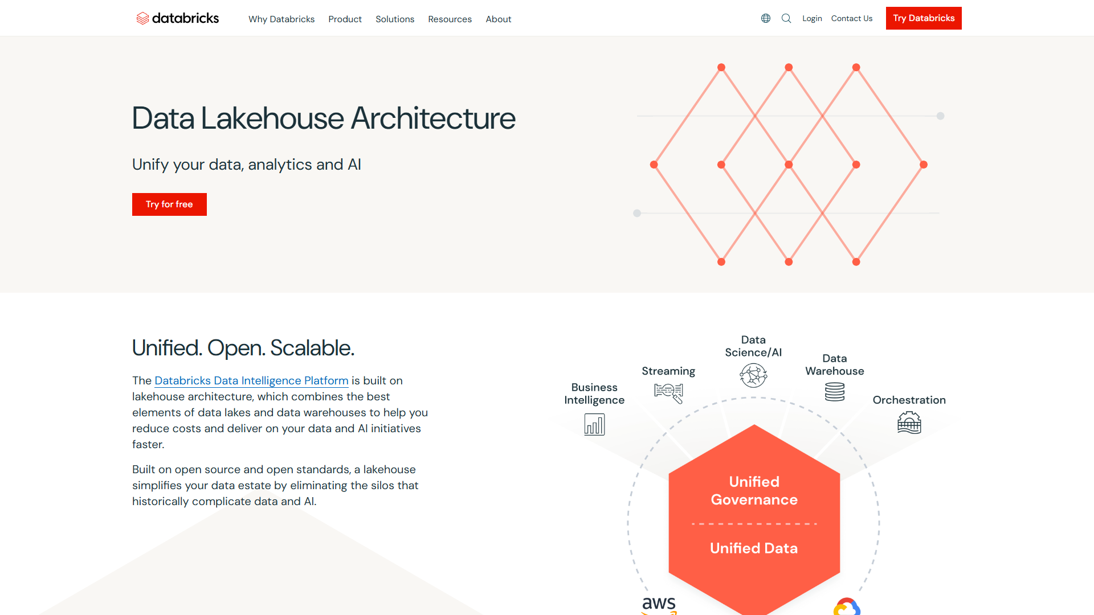
Task: Click the Business Intelligence bar chart icon
Action: [594, 424]
